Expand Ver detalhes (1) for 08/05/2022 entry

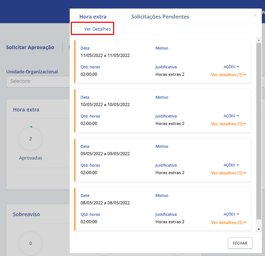click(228, 222)
